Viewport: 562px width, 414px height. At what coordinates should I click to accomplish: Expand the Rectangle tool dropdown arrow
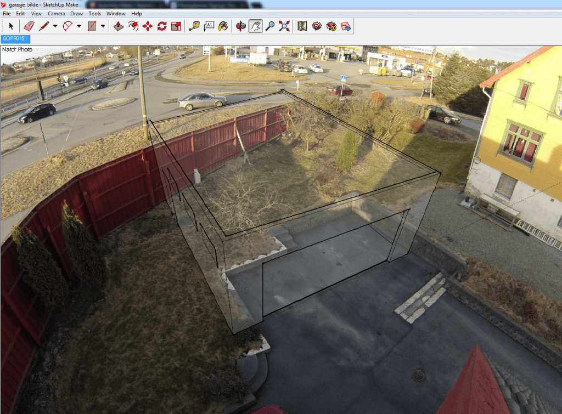pos(103,26)
